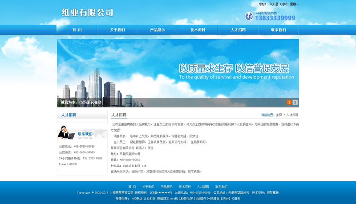Open the LED显示屏 friendly link
The height and width of the screenshot is (204, 356).
point(186,199)
